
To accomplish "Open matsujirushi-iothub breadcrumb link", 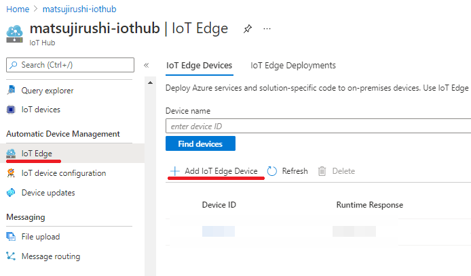I will (x=79, y=9).
